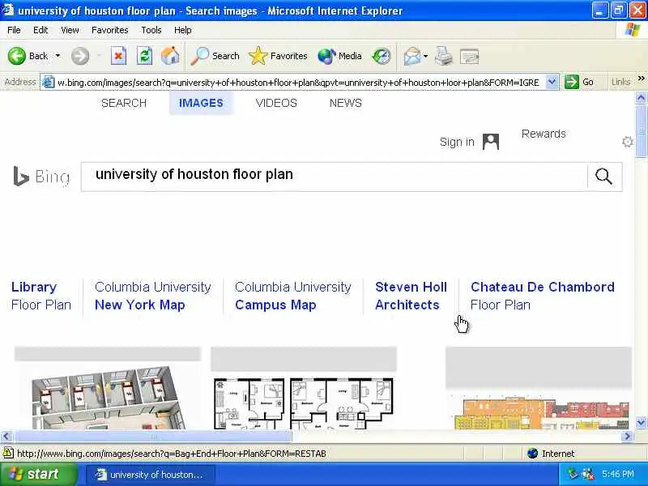Open the Rewards link
The width and height of the screenshot is (648, 486).
pos(544,134)
